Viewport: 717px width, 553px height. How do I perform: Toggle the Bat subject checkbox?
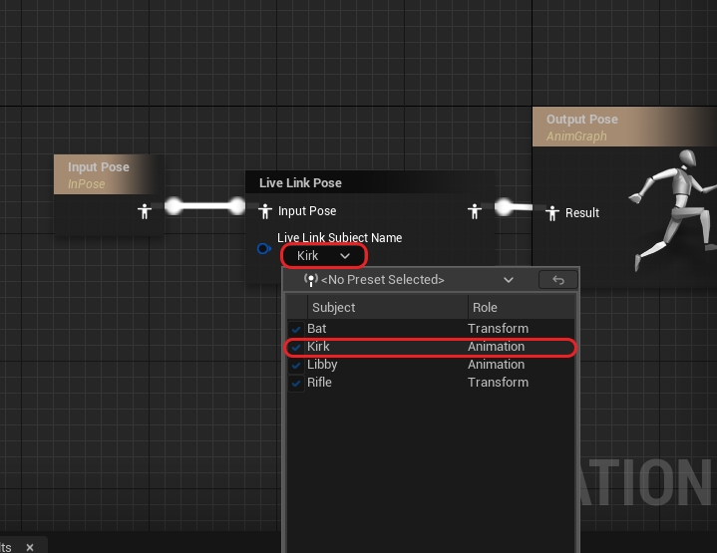click(296, 329)
